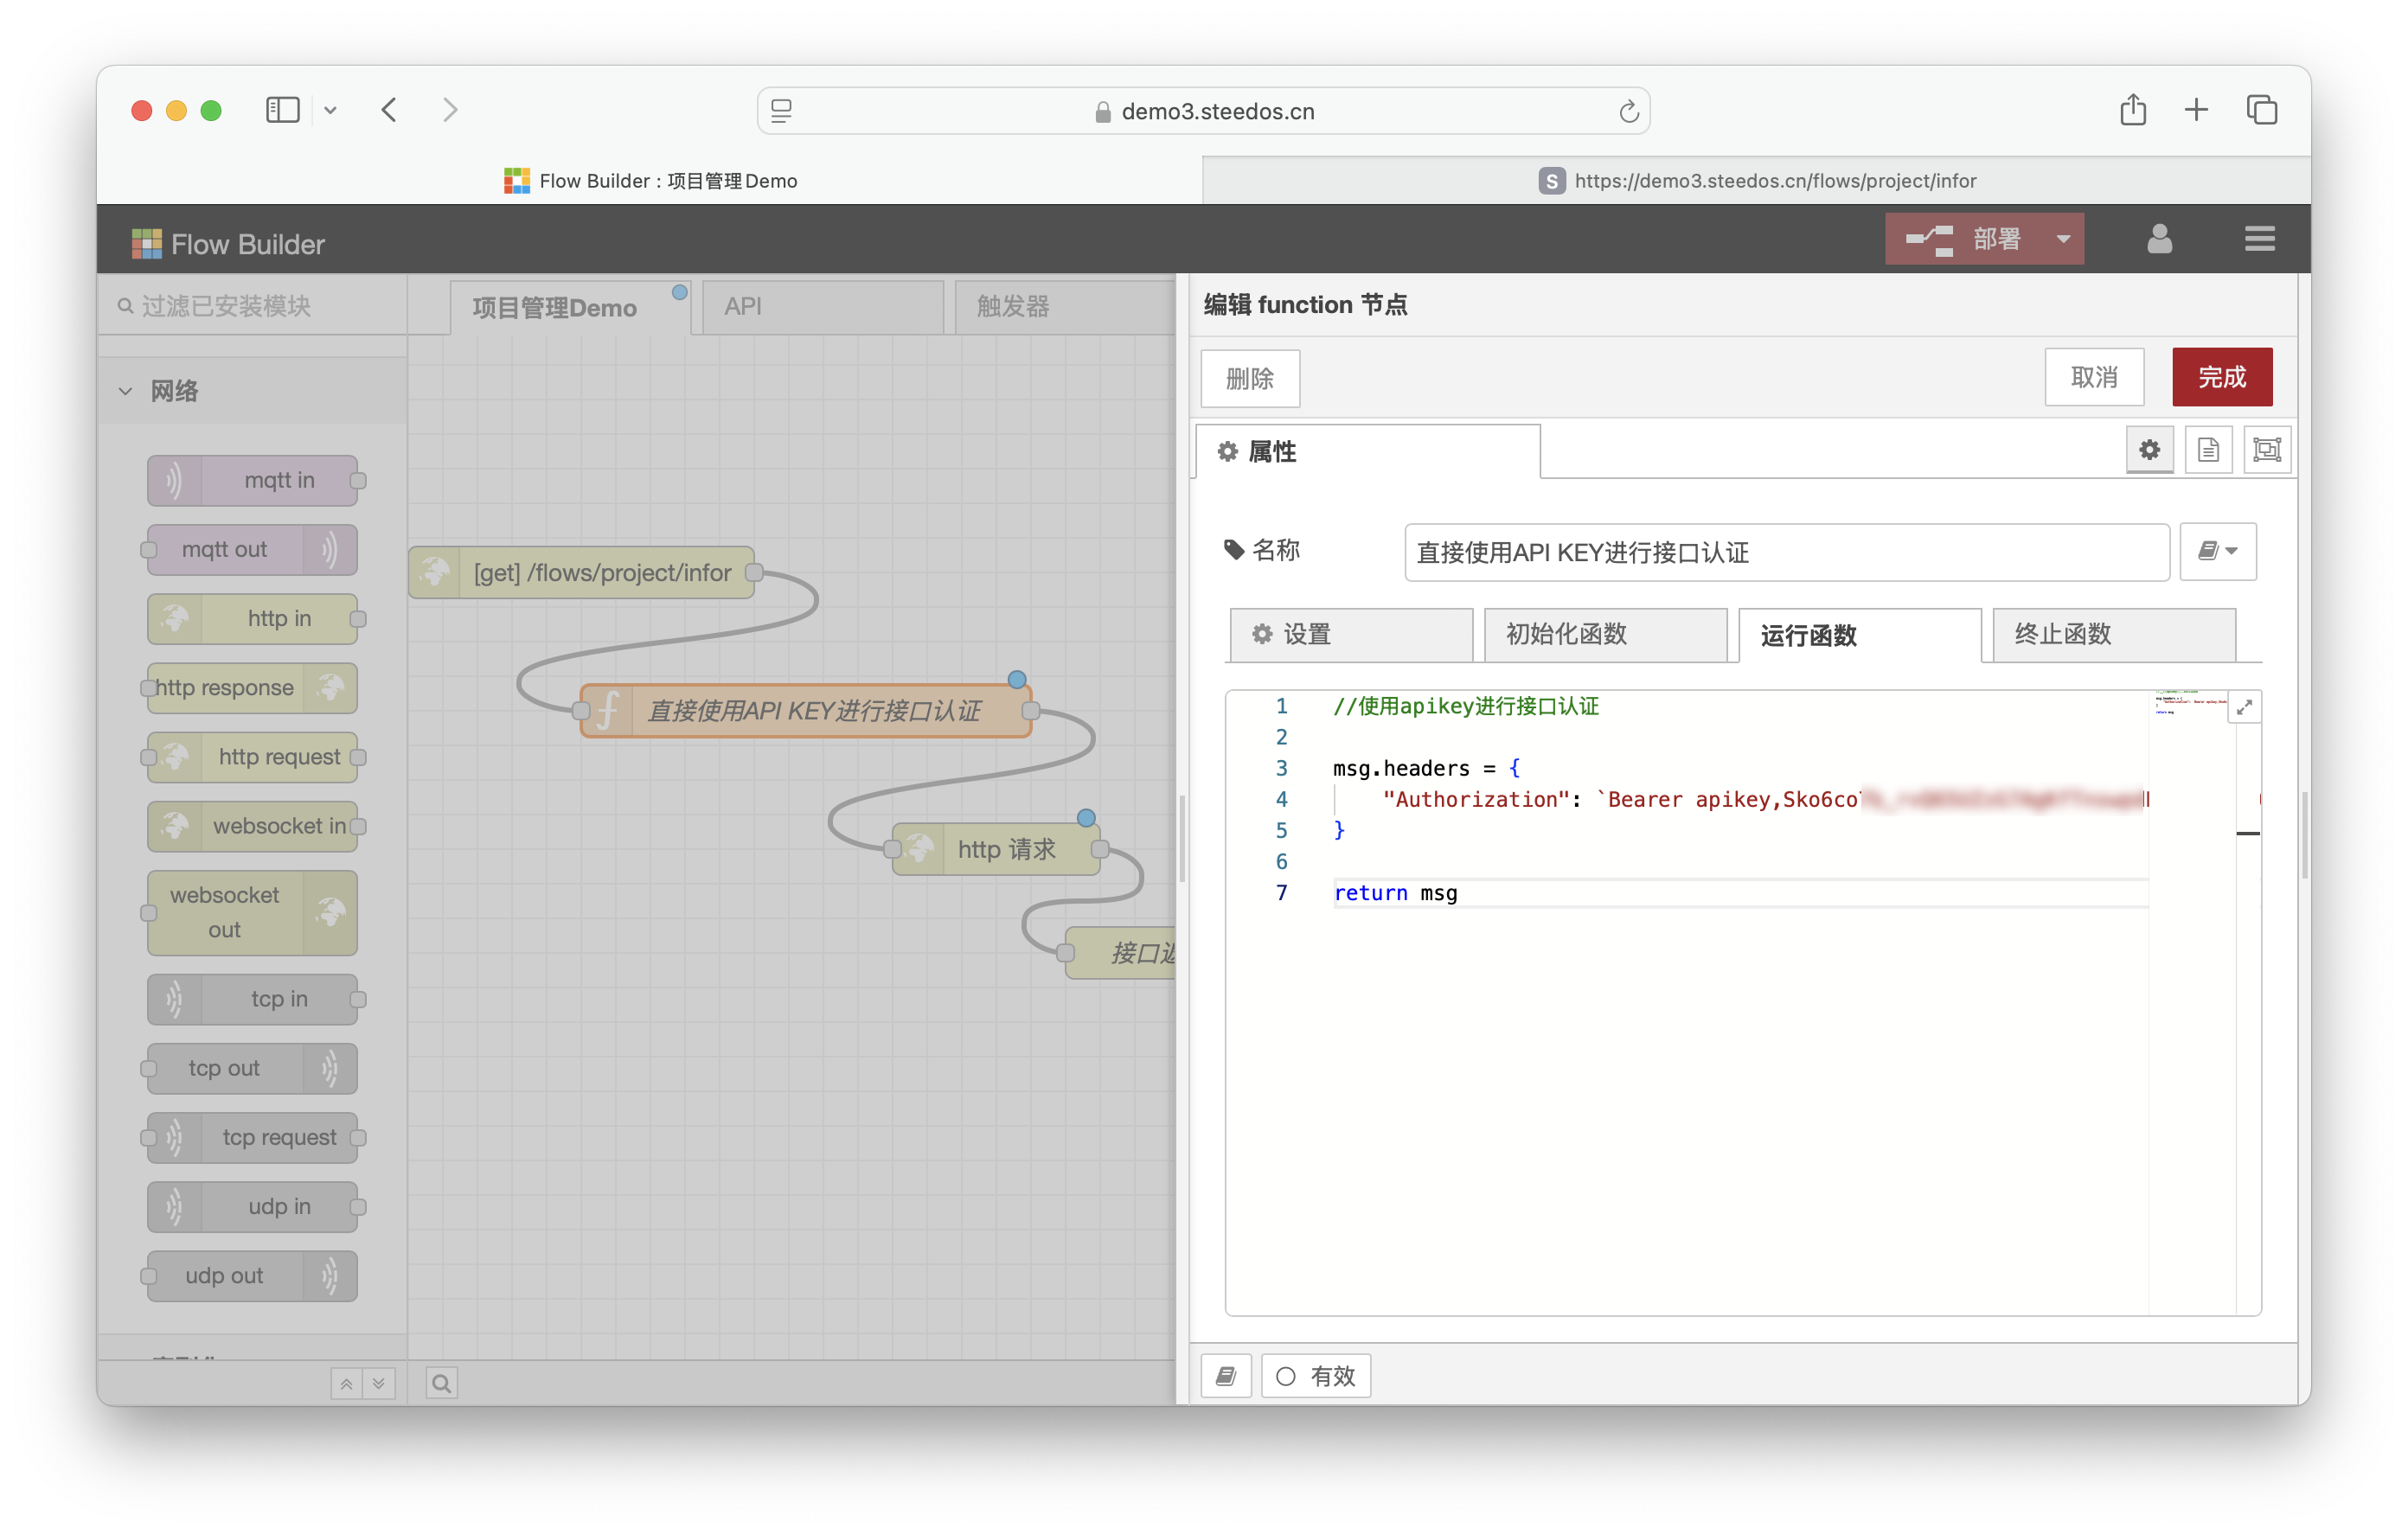Toggle the 有效 enabled button
The height and width of the screenshot is (1534, 2408).
click(x=1315, y=1376)
